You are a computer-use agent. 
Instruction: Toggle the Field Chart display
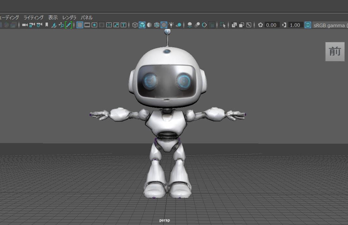[x=109, y=25]
